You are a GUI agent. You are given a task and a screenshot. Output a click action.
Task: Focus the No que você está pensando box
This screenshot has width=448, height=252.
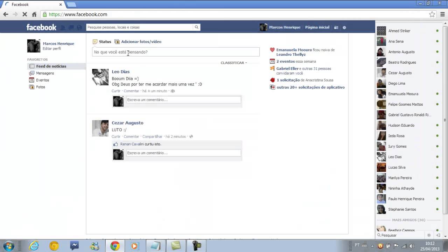[x=176, y=52]
